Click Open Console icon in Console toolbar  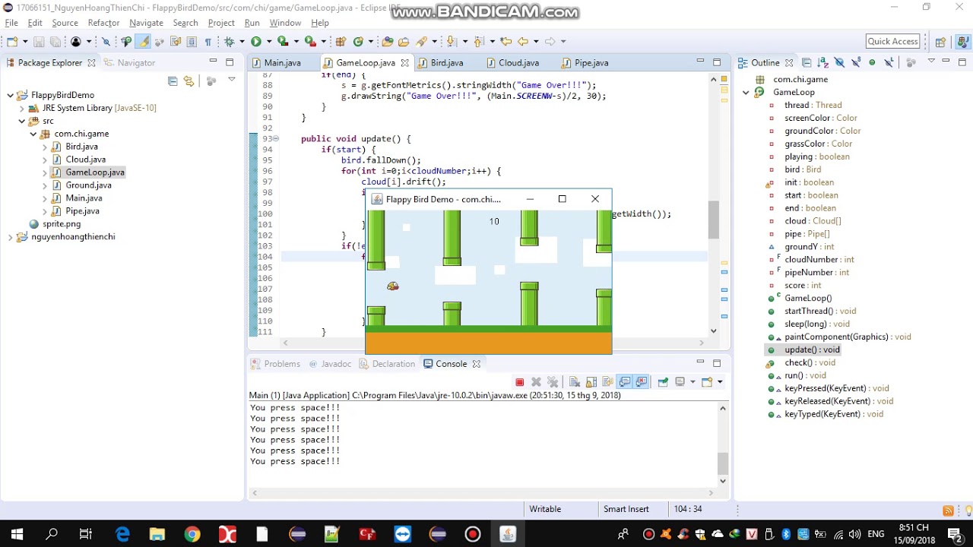706,382
